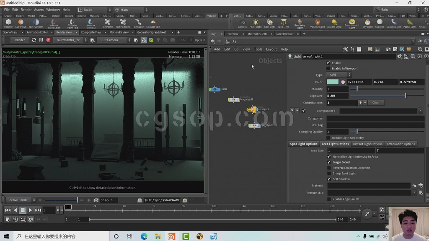Click the plus button next to Contributions

click(360, 103)
